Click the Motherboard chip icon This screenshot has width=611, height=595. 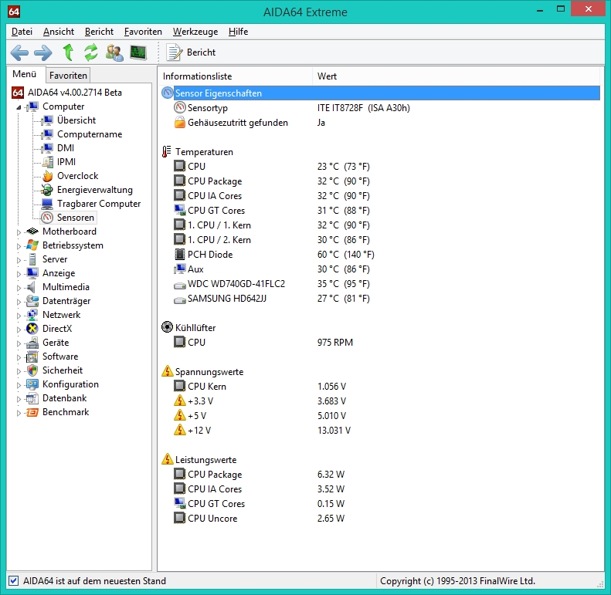32,232
